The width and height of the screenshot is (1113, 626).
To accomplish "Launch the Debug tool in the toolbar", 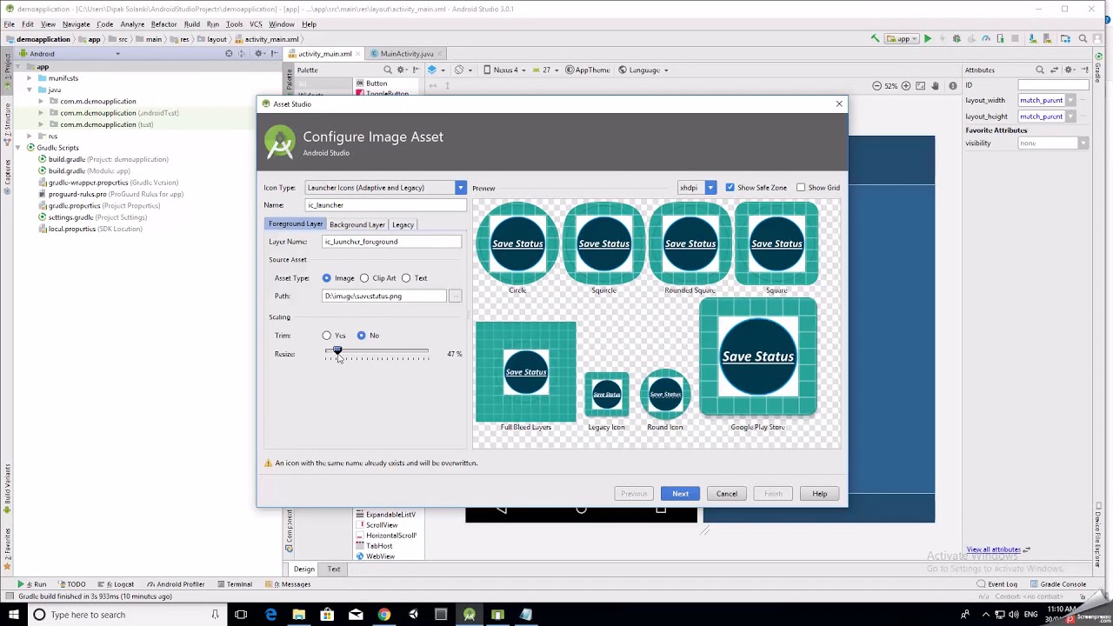I will [x=956, y=38].
